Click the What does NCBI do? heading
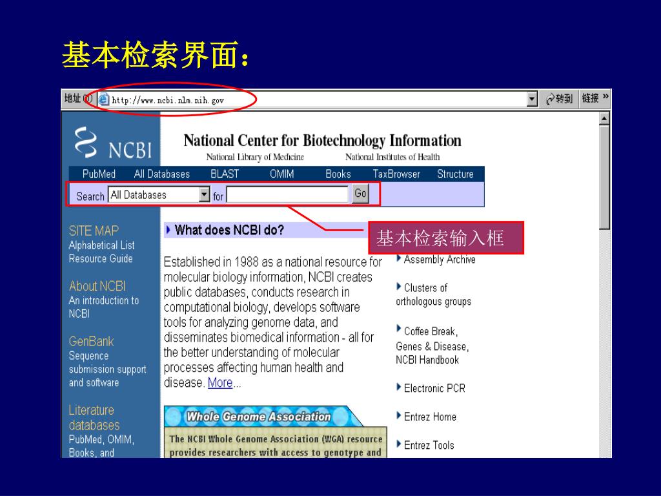Viewport: 661px width, 496px height. [229, 230]
